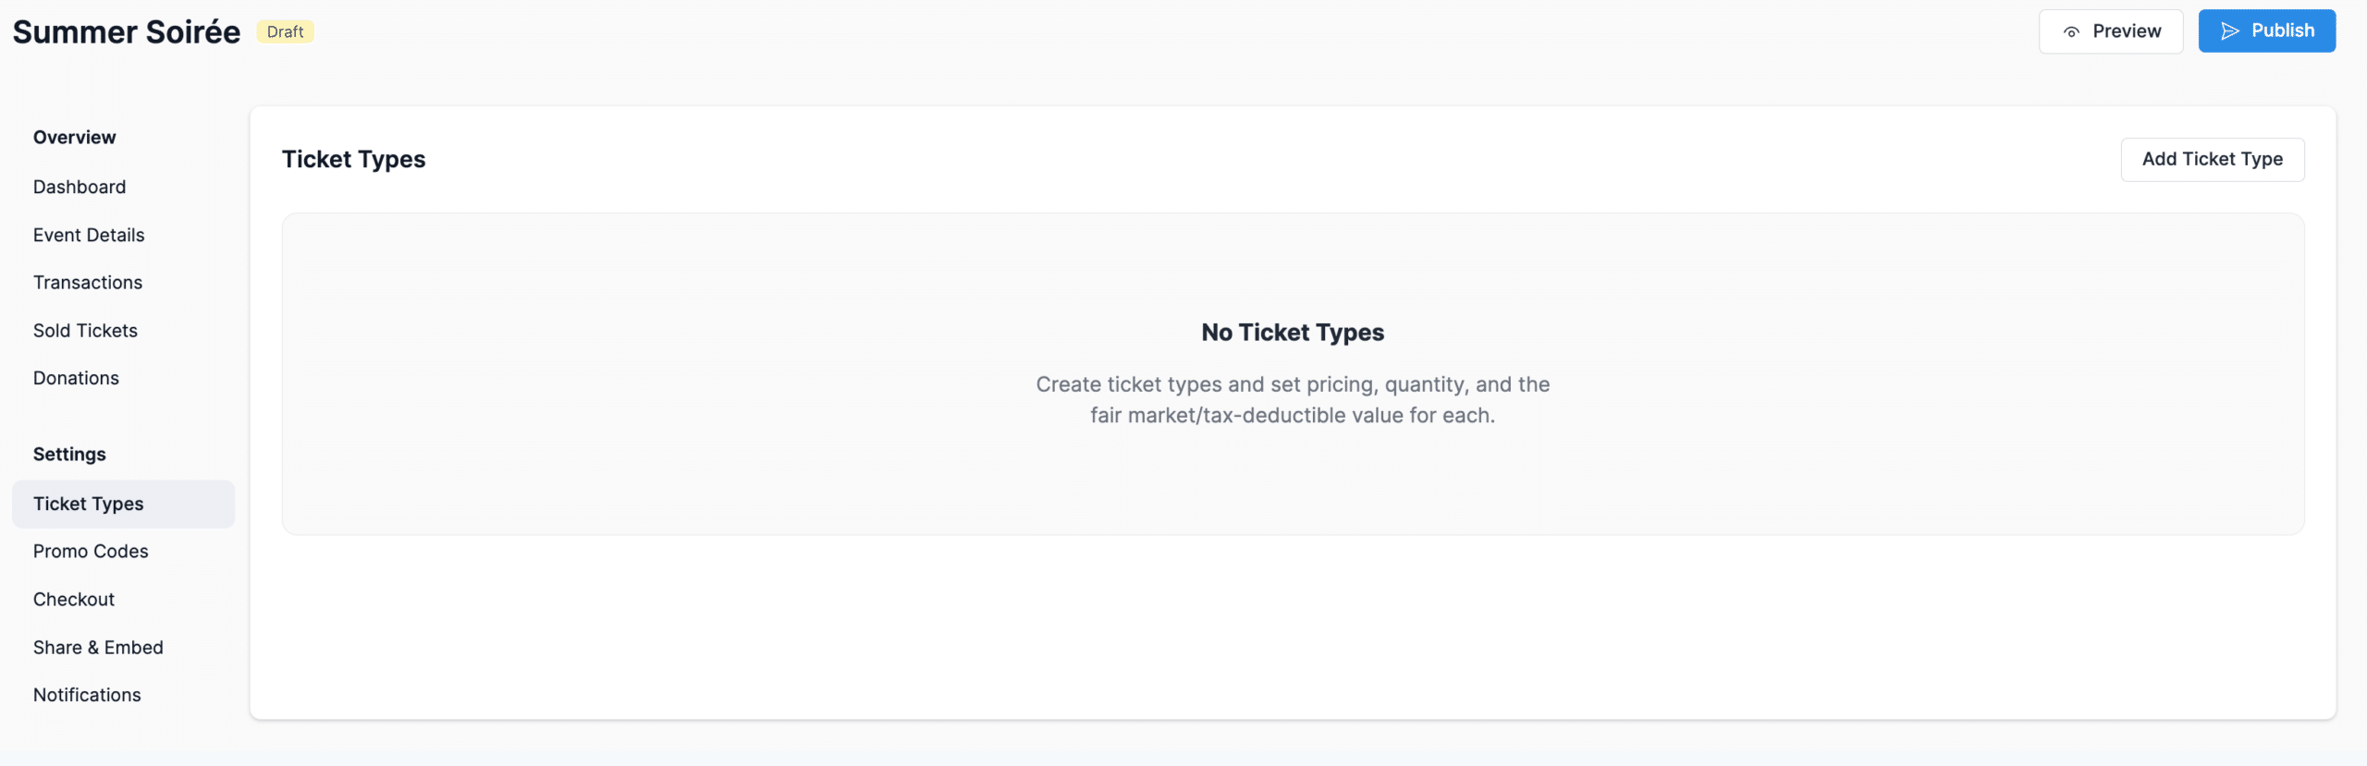Screen dimensions: 2367x766
Task: Go to Checkout settings
Action: pos(74,599)
